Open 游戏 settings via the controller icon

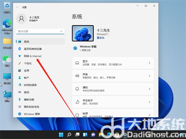[x=20, y=92]
